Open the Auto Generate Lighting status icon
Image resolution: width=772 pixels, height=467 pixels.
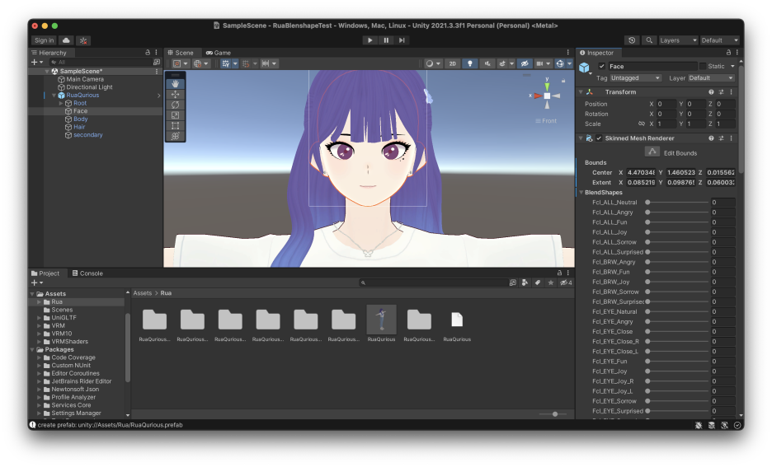pos(724,425)
